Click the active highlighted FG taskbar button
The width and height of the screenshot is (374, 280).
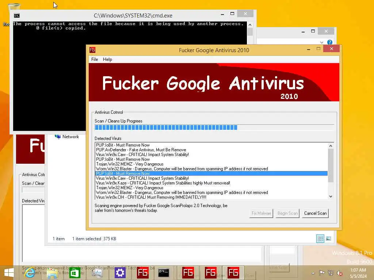pyautogui.click(x=233, y=273)
